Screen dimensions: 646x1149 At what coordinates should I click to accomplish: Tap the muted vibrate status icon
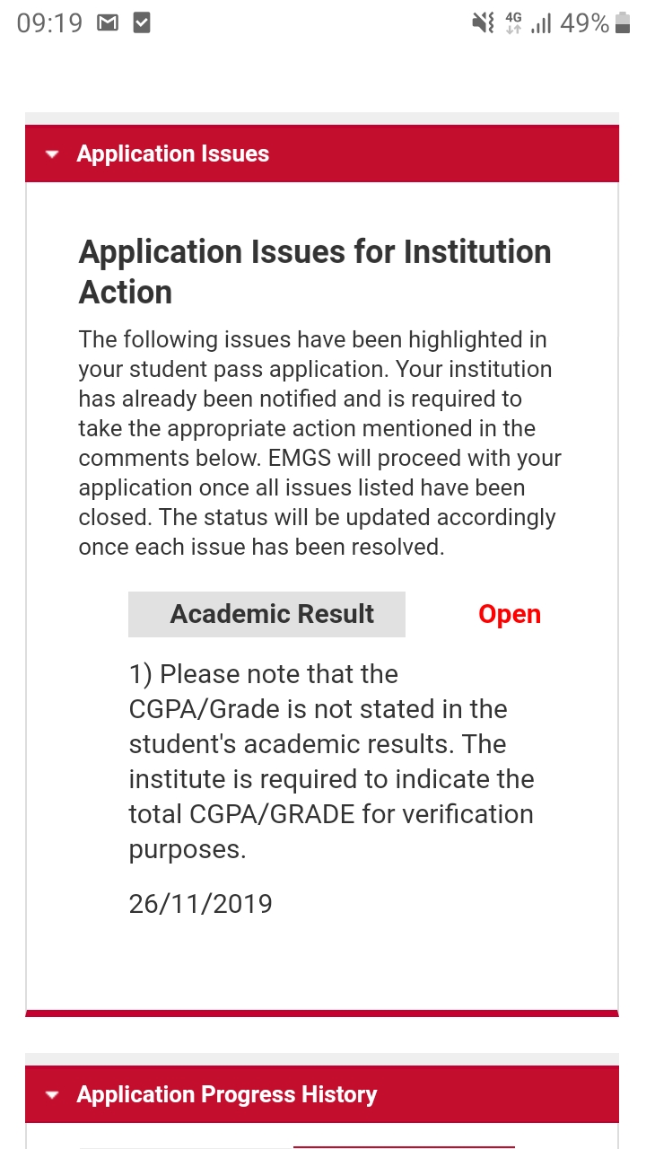tap(483, 24)
